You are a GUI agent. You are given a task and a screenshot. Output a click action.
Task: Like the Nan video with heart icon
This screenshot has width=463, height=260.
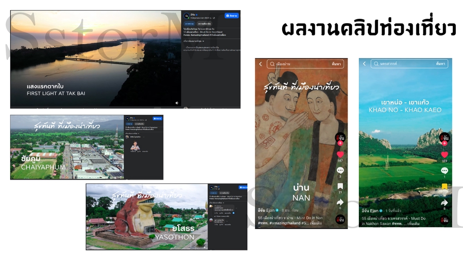pyautogui.click(x=340, y=155)
